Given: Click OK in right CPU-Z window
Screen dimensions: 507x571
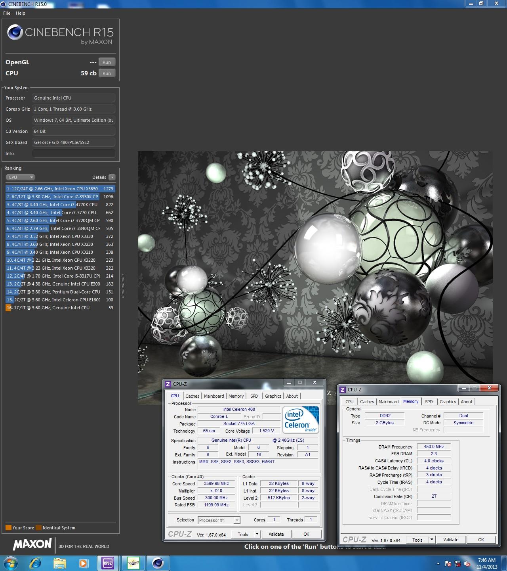Looking at the screenshot, I should coord(481,540).
